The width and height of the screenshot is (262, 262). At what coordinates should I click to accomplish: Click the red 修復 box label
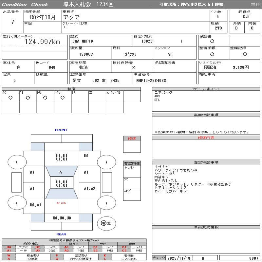point(132,139)
